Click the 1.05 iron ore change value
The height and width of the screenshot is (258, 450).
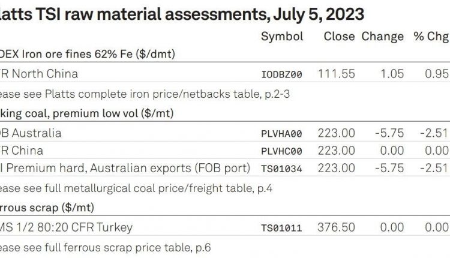(x=392, y=74)
